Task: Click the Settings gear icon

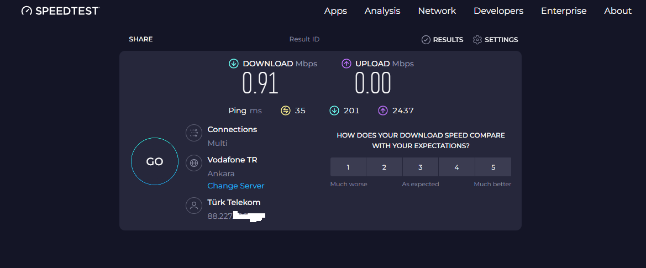Action: (x=477, y=40)
